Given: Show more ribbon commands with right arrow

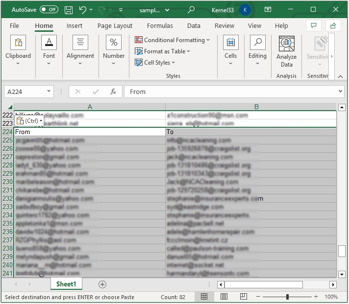Looking at the screenshot, I should tap(332, 56).
